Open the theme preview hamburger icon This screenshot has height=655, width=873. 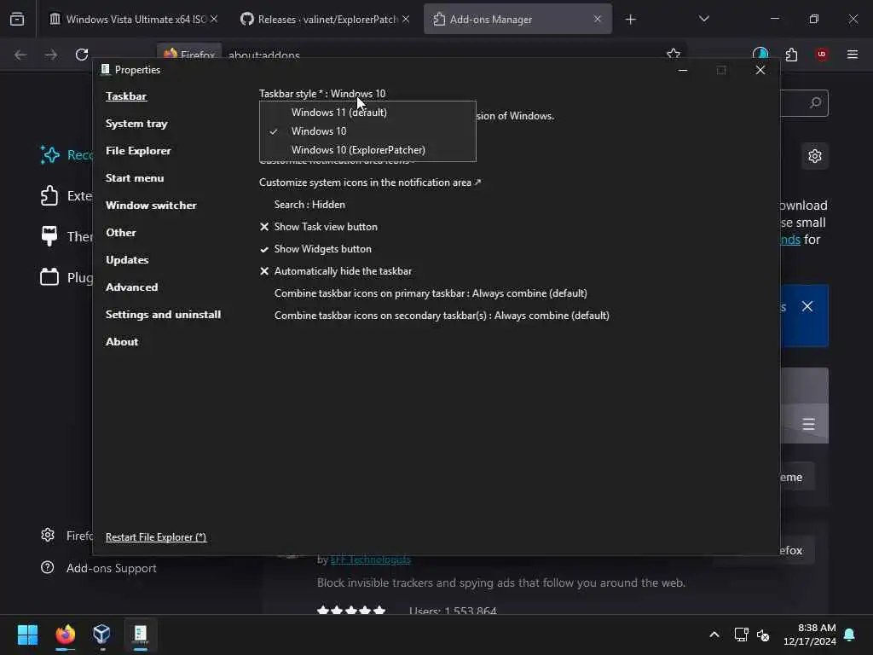coord(808,425)
